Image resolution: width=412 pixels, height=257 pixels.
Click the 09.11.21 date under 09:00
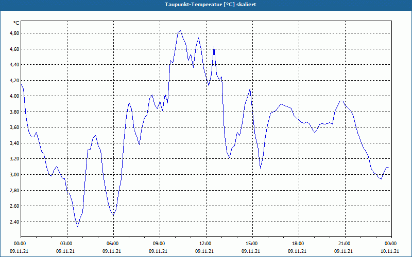pyautogui.click(x=158, y=251)
